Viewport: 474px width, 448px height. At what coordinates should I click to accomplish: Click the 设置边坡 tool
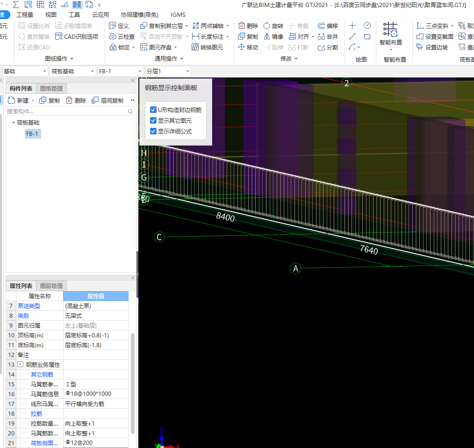click(432, 47)
